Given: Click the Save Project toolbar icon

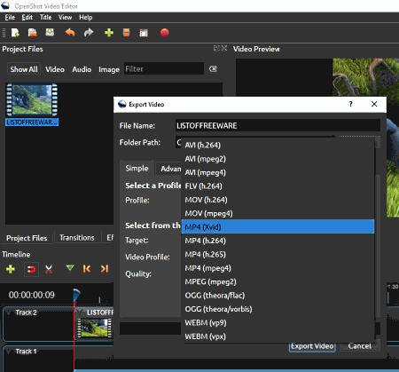Looking at the screenshot, I should pyautogui.click(x=50, y=32).
